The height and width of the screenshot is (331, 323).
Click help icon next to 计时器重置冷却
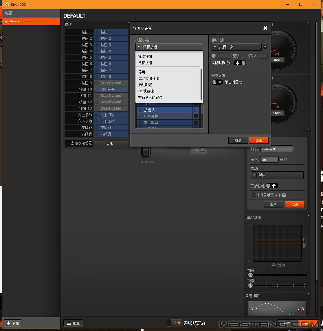tap(284, 195)
